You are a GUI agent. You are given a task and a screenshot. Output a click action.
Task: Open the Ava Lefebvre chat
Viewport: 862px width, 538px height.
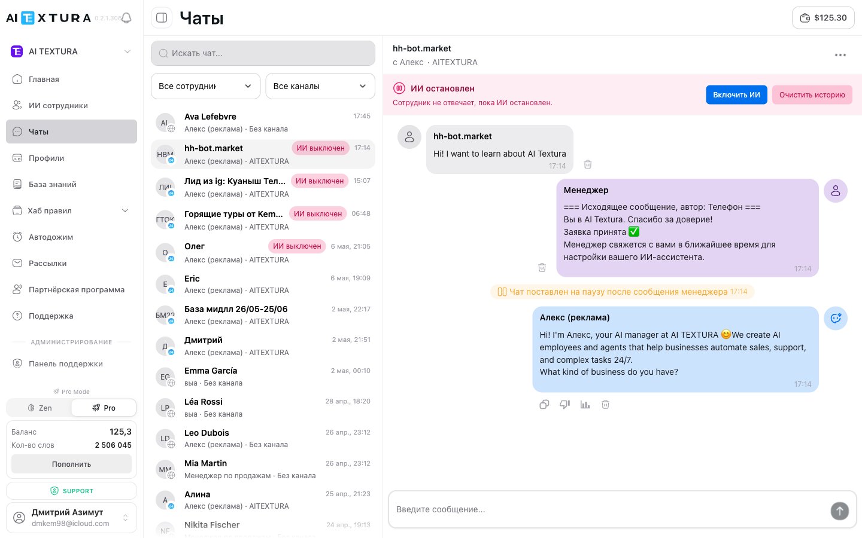pyautogui.click(x=263, y=123)
